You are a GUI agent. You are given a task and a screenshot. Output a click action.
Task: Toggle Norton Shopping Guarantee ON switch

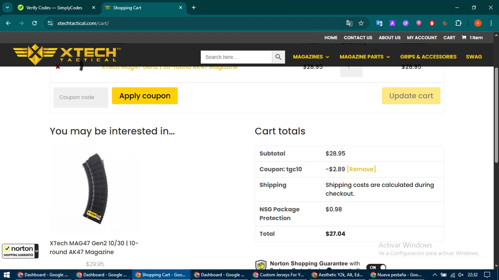(376, 267)
